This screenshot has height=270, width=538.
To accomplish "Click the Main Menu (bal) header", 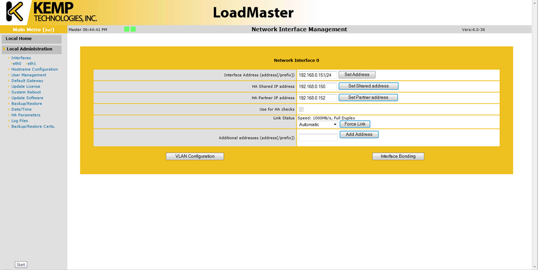I will [34, 29].
